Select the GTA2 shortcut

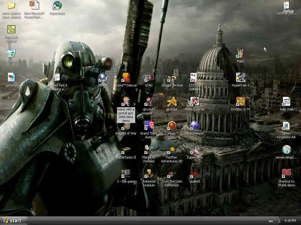coord(149,77)
